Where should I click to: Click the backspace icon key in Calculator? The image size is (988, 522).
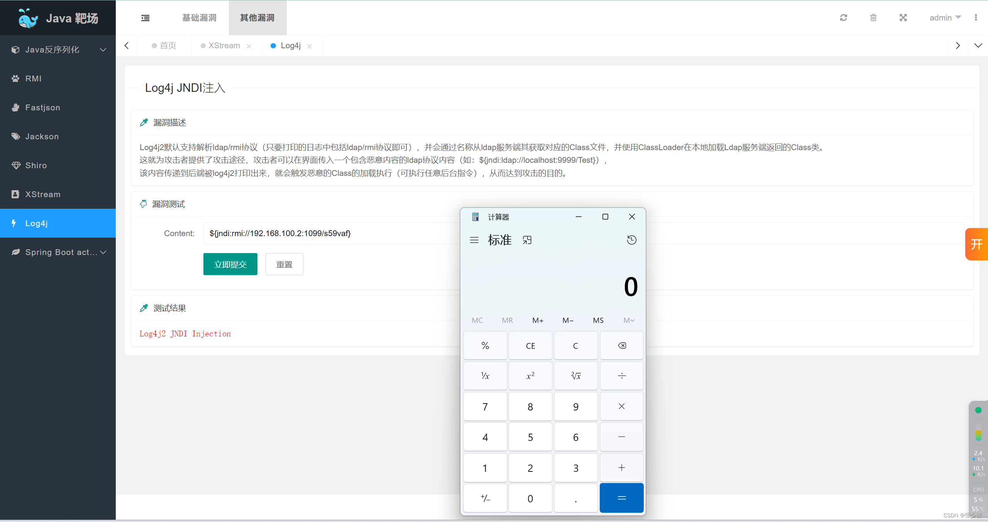621,346
